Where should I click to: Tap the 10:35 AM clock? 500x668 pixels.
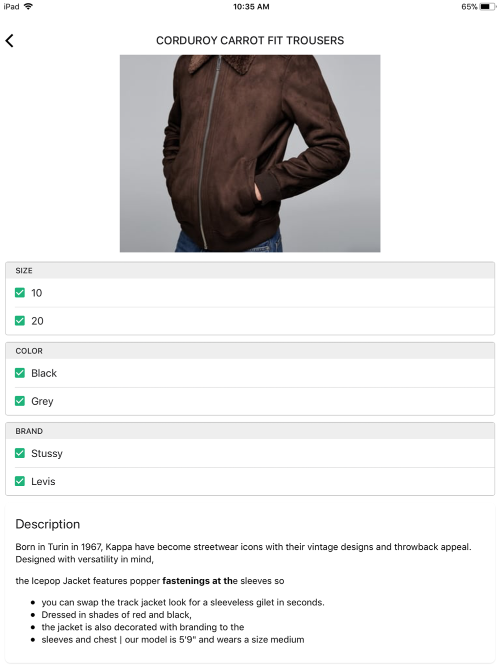coord(251,7)
